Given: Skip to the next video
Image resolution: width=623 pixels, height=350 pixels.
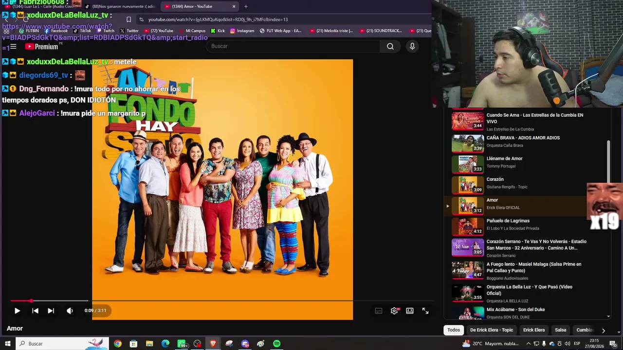Looking at the screenshot, I should pyautogui.click(x=51, y=311).
